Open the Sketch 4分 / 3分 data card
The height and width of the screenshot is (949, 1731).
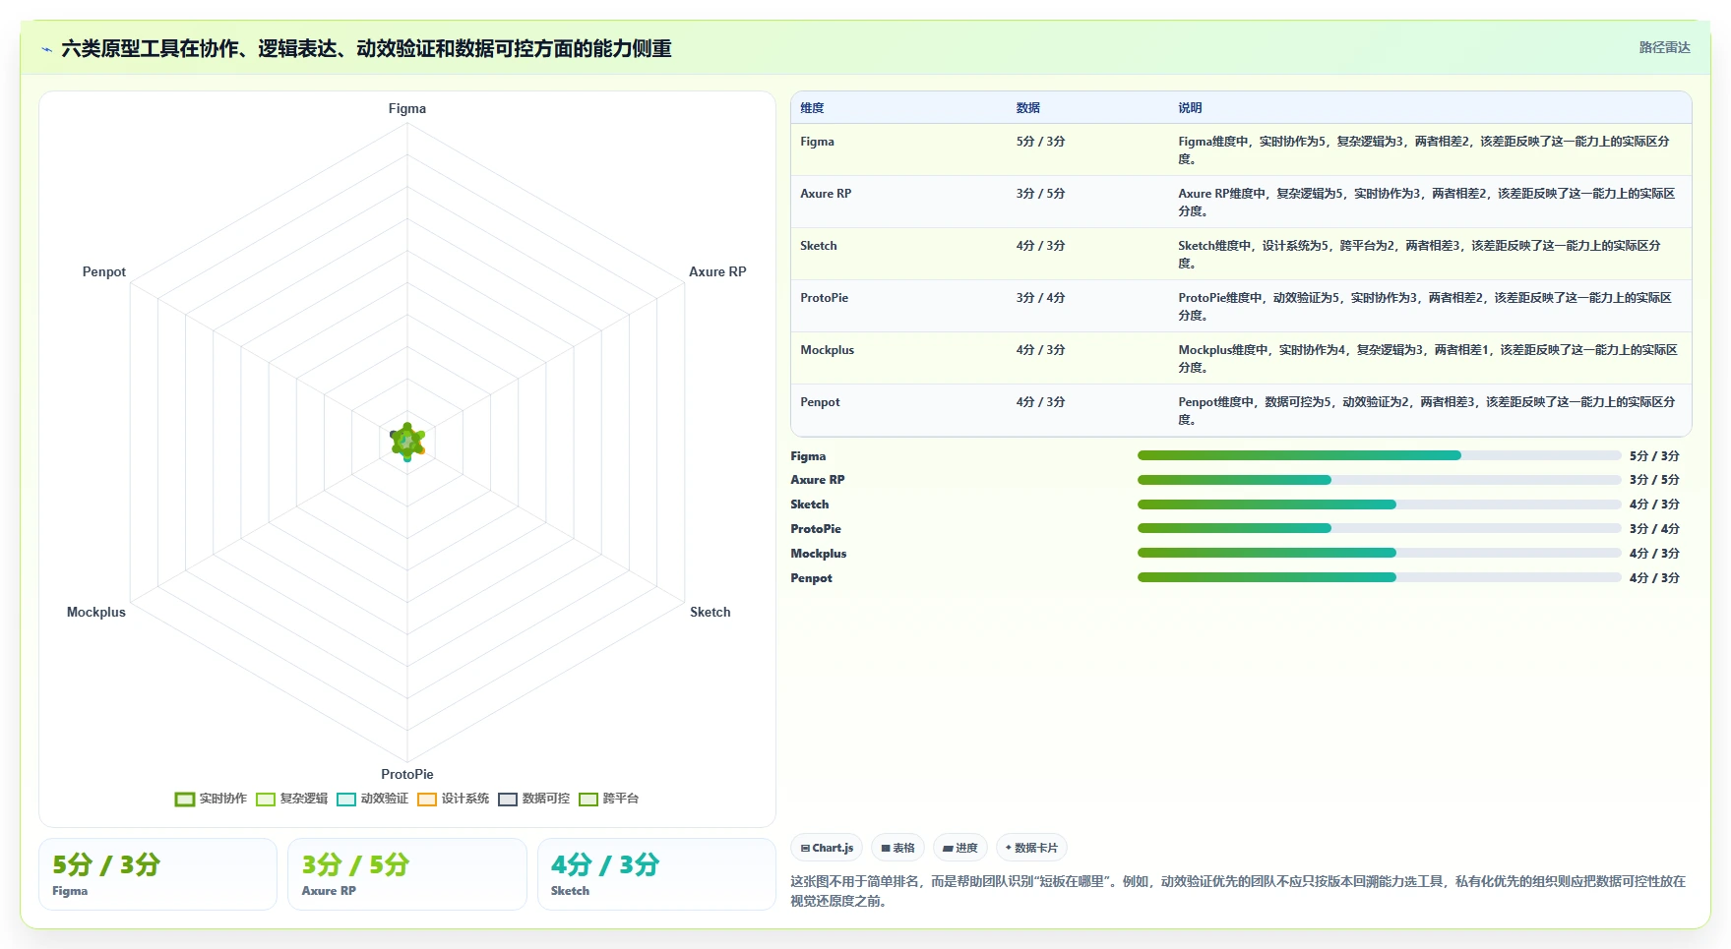point(656,874)
